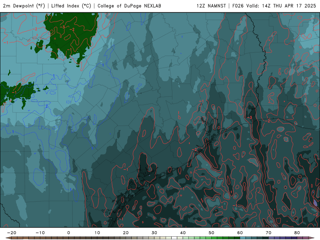This screenshot has height=240, width=320.
Task: Click the 80 label on the color scale
Action: pyautogui.click(x=297, y=233)
